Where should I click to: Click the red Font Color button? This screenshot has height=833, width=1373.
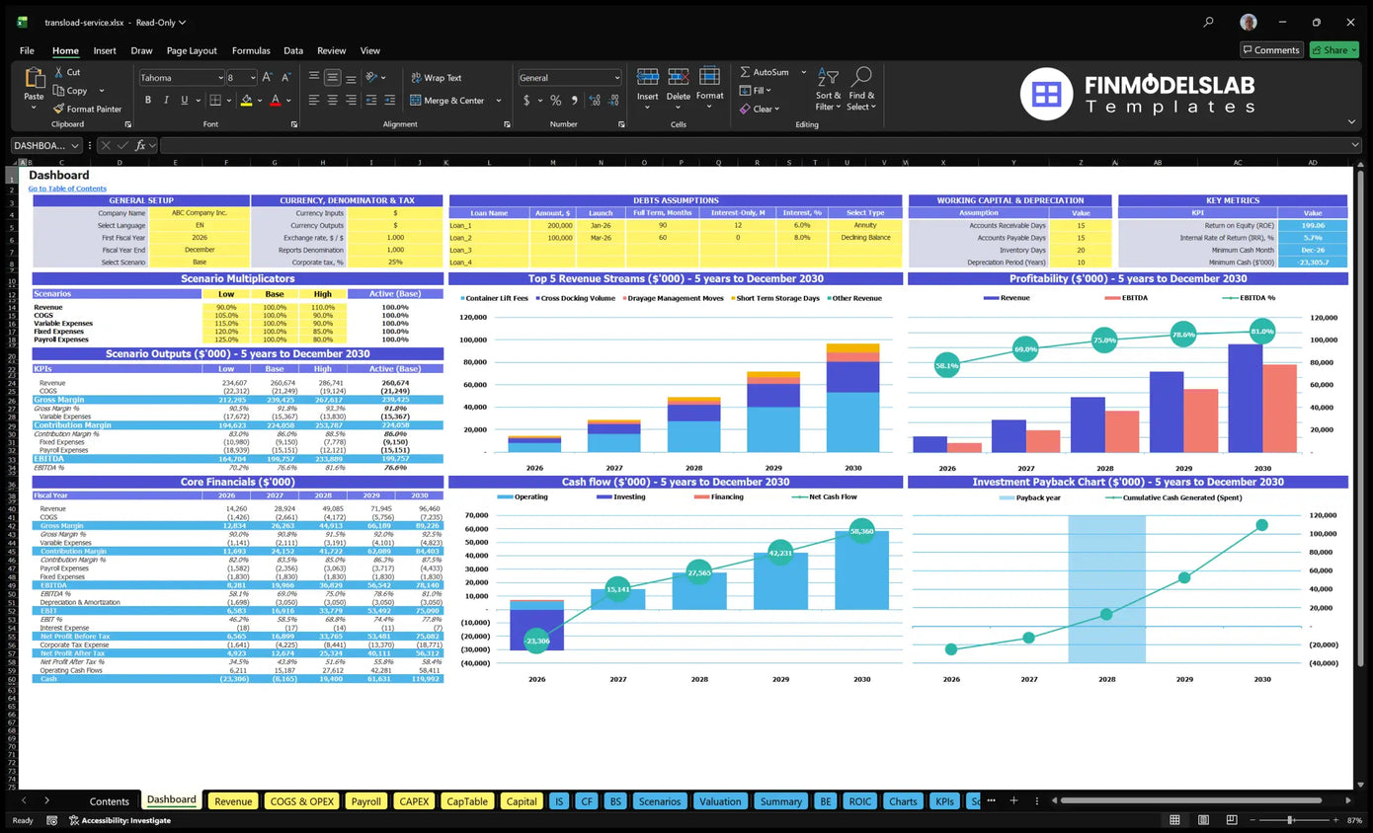coord(275,100)
